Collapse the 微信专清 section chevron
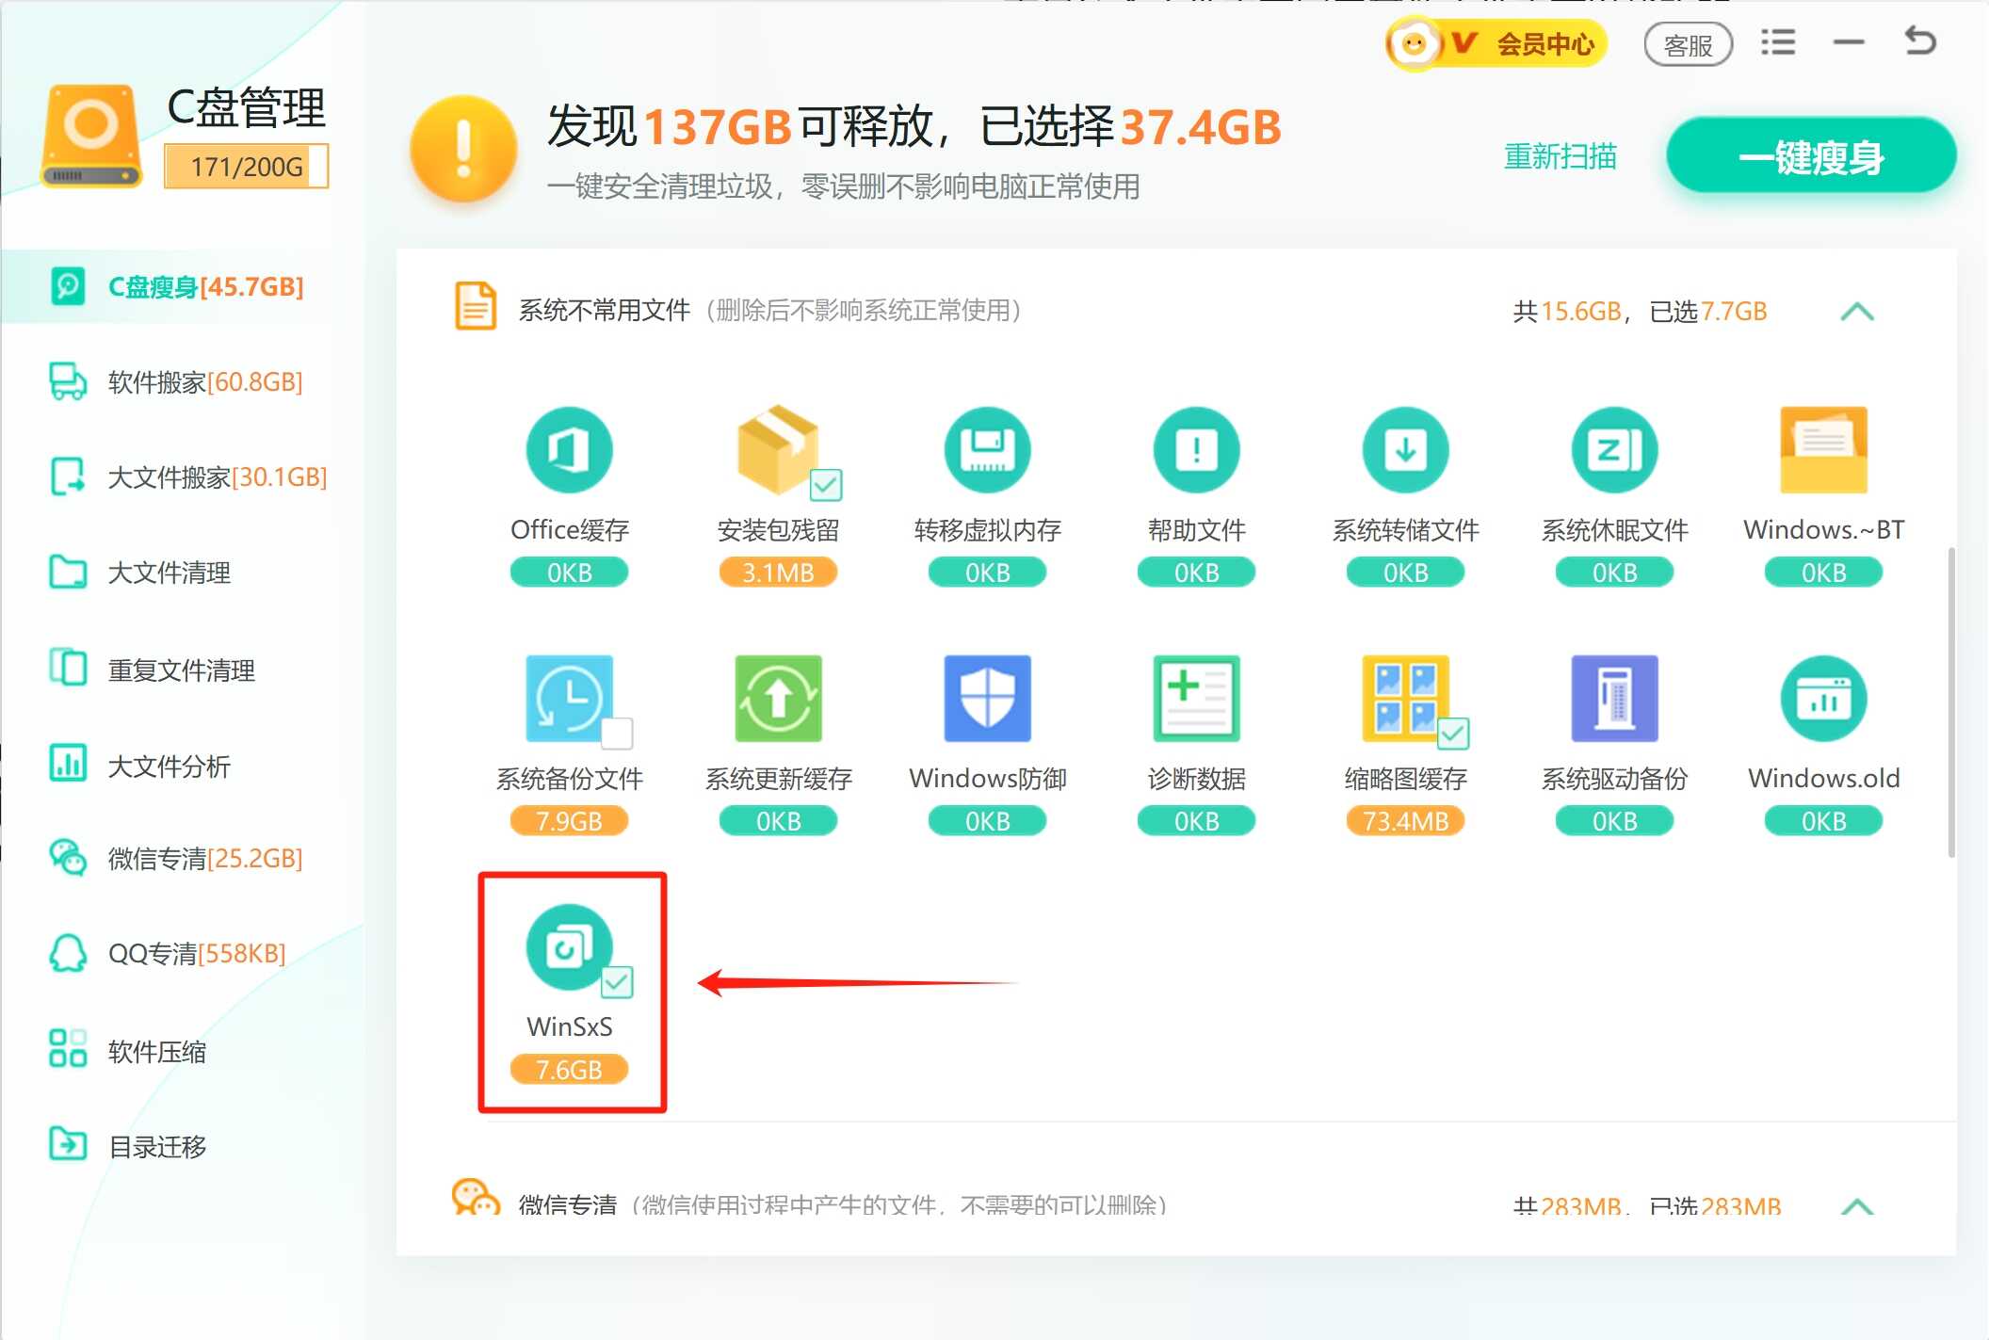This screenshot has width=1989, height=1340. click(1857, 1206)
